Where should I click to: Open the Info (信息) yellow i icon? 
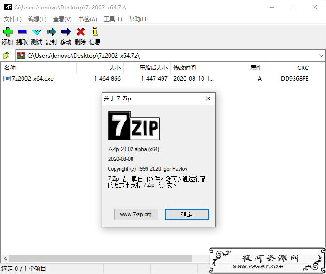click(95, 31)
